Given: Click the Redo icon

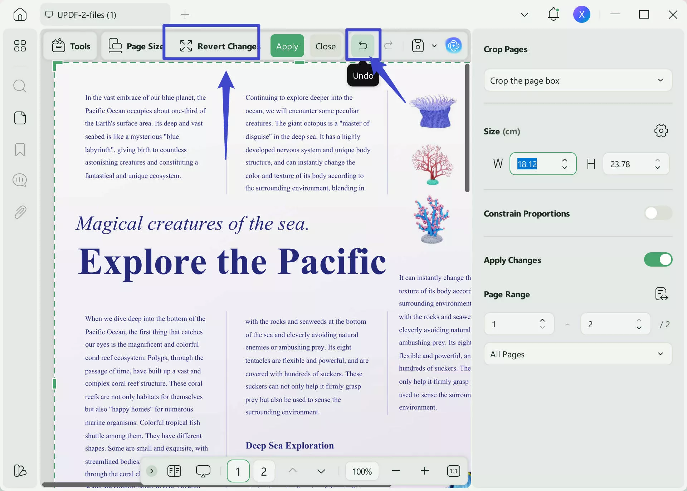Looking at the screenshot, I should [389, 46].
